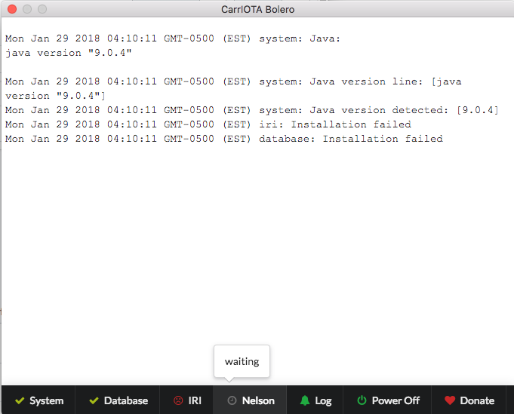
Task: Click the zoom window button in the title bar
Action: coord(42,9)
